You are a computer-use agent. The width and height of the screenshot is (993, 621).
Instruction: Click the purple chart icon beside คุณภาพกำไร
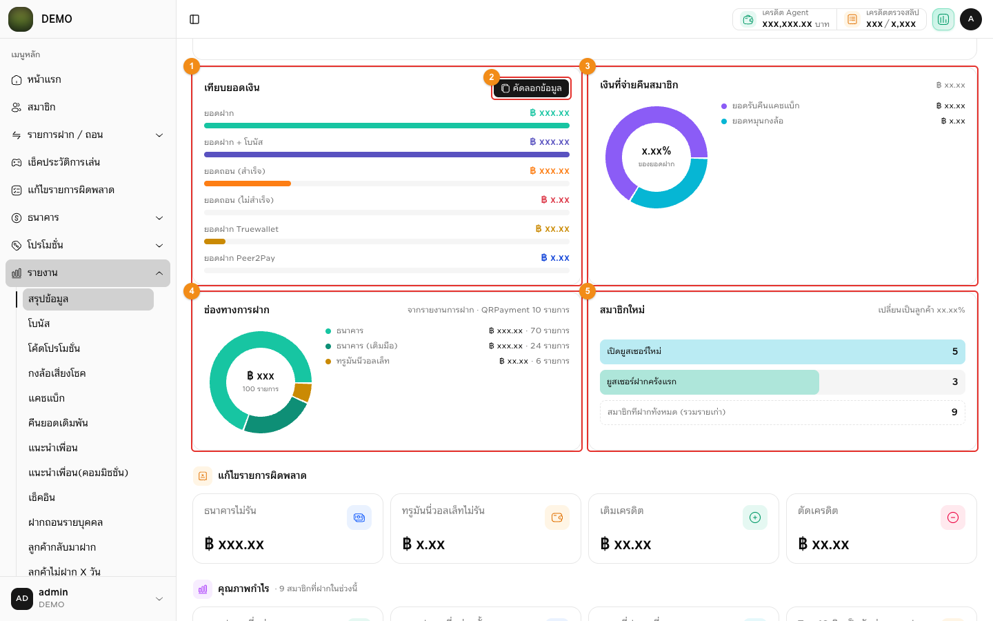point(203,589)
